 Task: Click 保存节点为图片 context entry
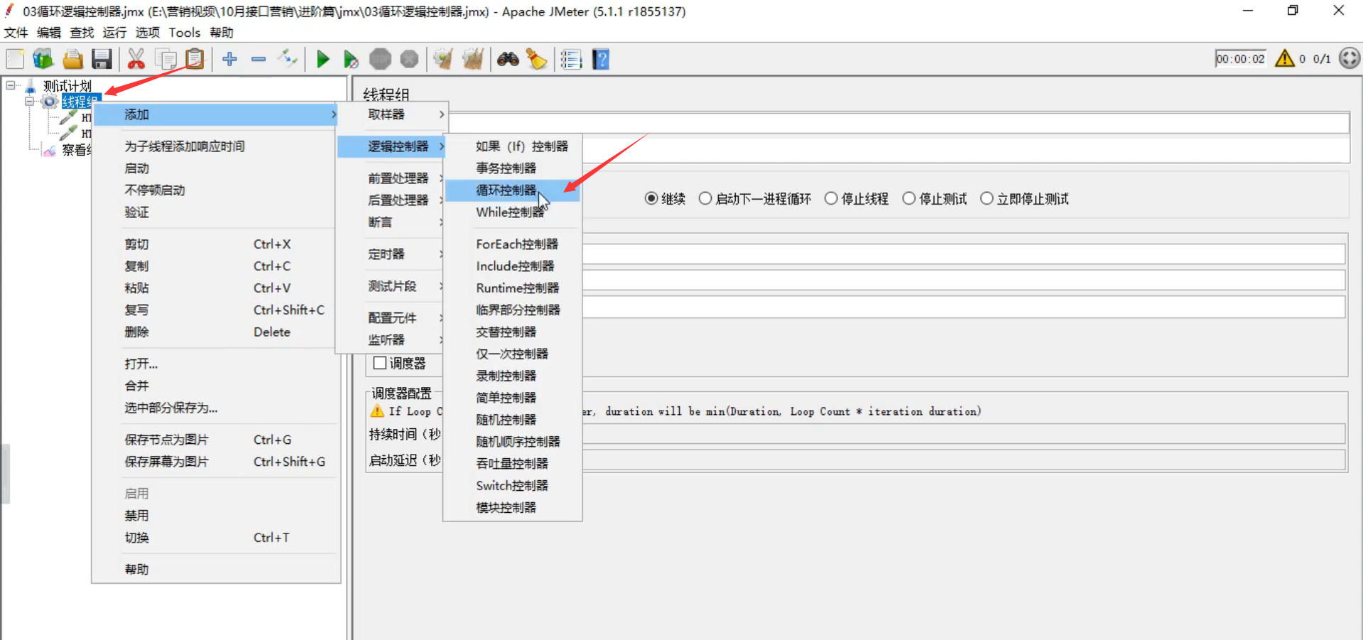216,440
